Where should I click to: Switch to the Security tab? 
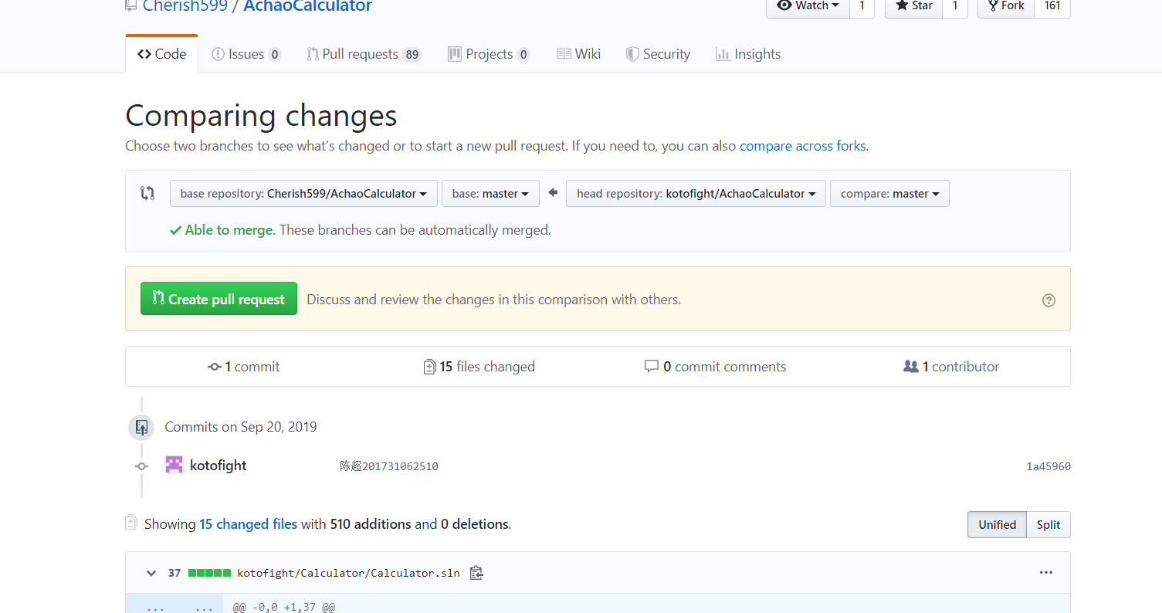[x=658, y=54]
